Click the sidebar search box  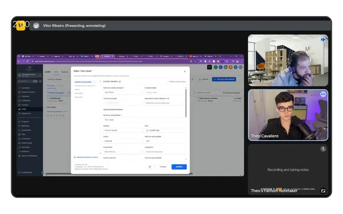click(27, 81)
